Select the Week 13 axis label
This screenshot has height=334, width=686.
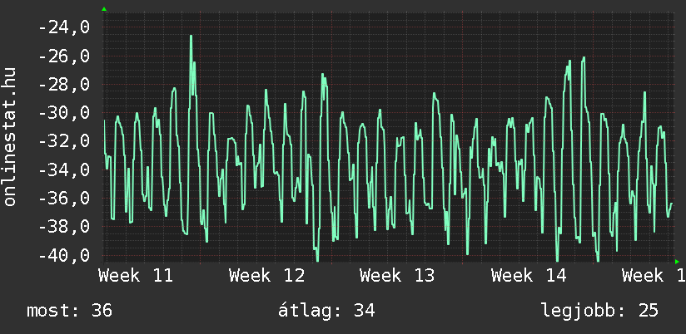[397, 275]
